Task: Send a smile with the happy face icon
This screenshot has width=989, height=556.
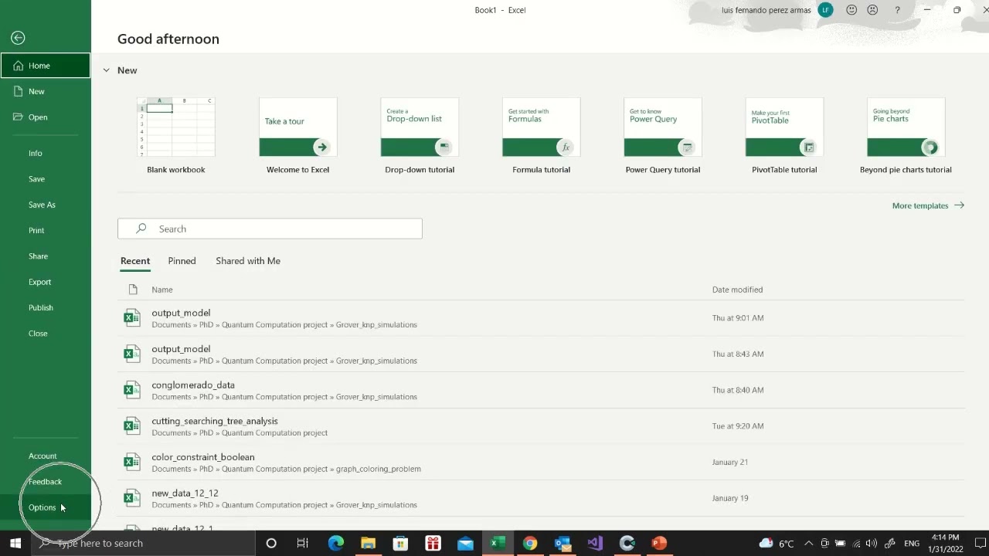Action: point(851,10)
